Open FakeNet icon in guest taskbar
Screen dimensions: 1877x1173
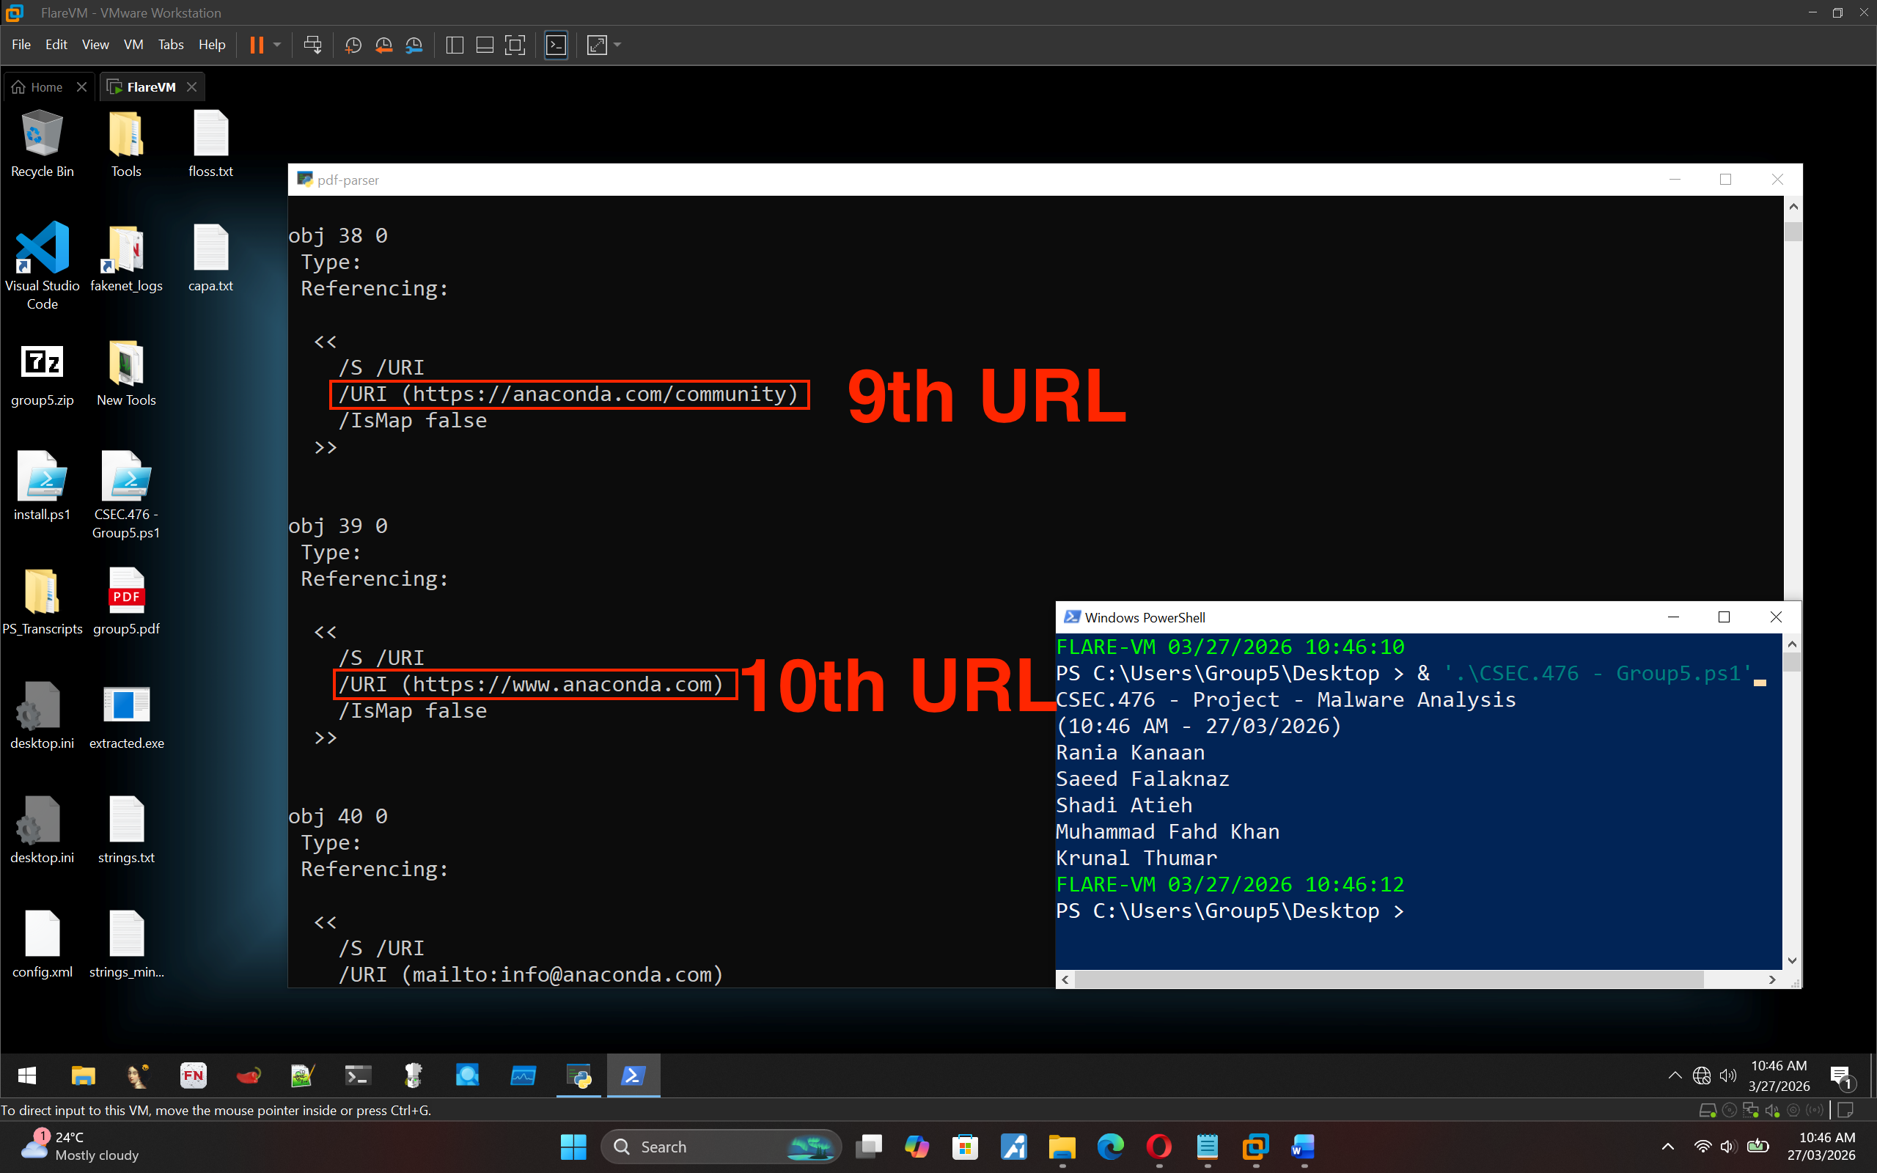pos(193,1075)
